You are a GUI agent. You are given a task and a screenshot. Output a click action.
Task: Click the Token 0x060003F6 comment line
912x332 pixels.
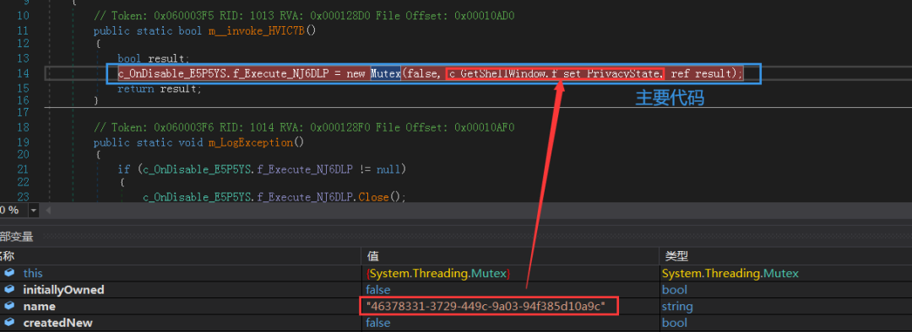click(304, 127)
